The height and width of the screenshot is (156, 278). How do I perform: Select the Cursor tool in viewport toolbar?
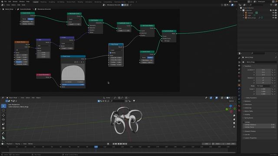(x=3, y=110)
